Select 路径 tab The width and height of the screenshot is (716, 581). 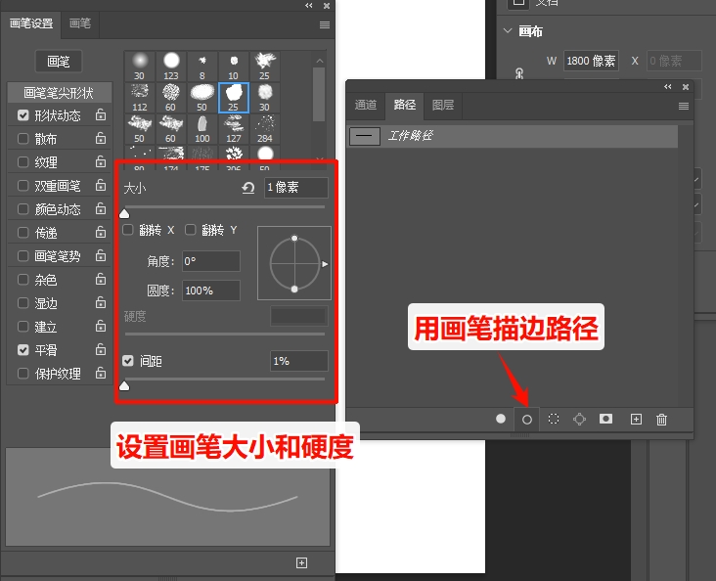[x=405, y=105]
